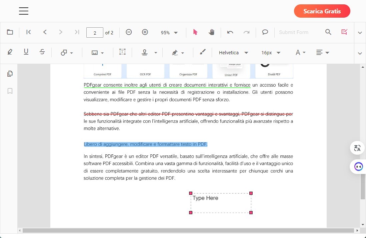
Task: Expand the 95% zoom level dropdown
Action: 169,32
